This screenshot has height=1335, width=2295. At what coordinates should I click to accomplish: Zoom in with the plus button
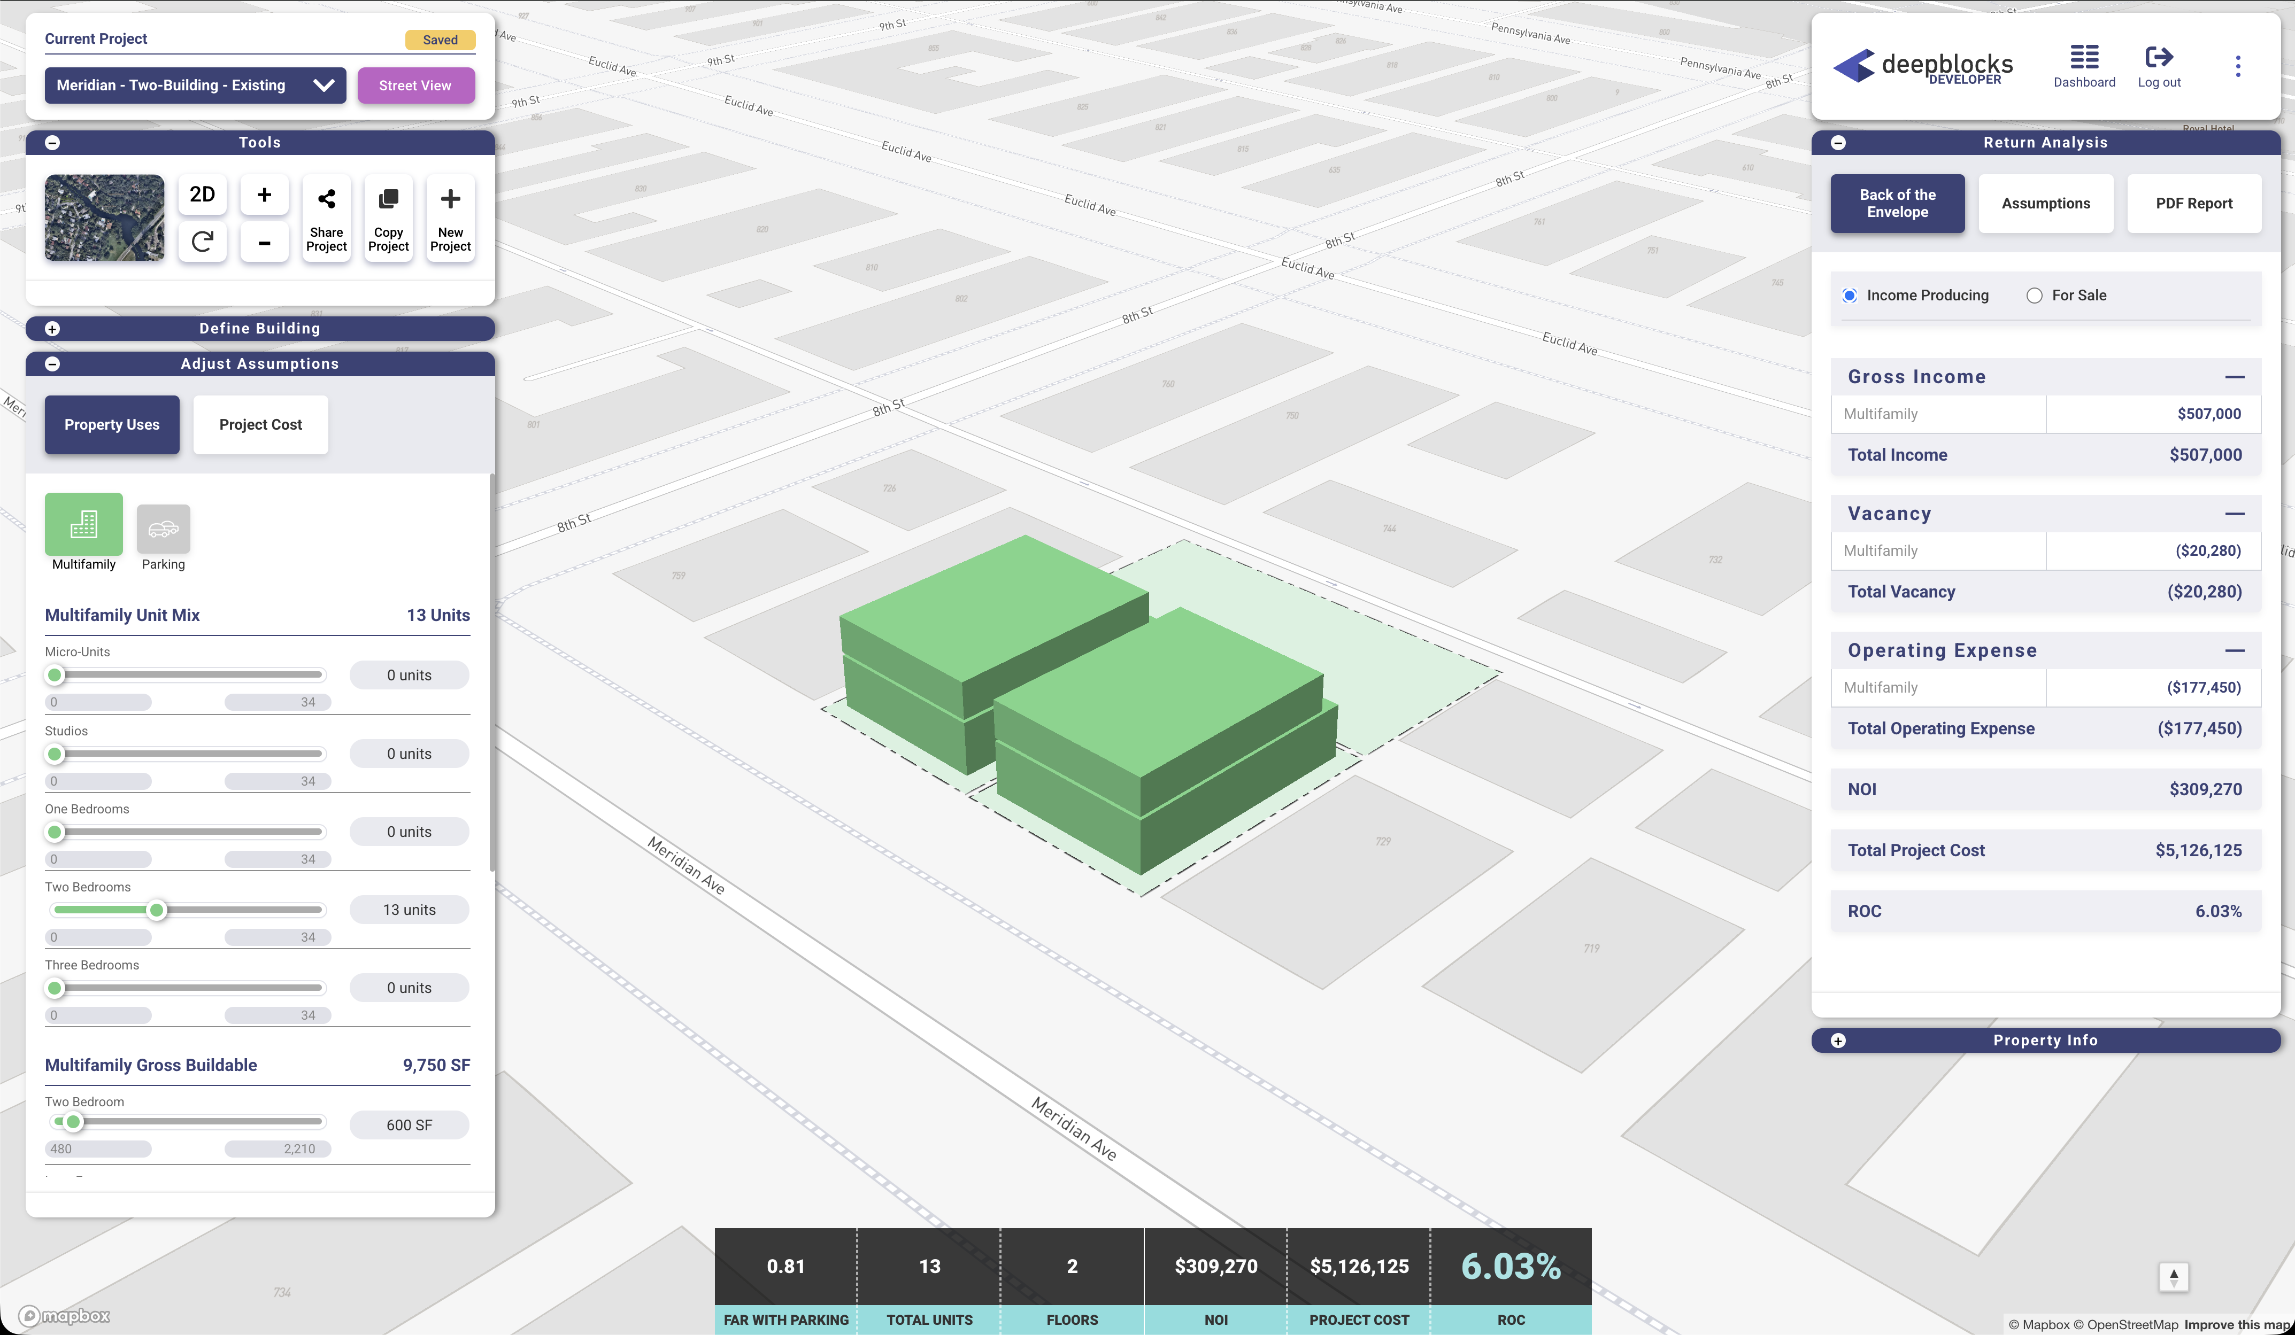tap(264, 194)
